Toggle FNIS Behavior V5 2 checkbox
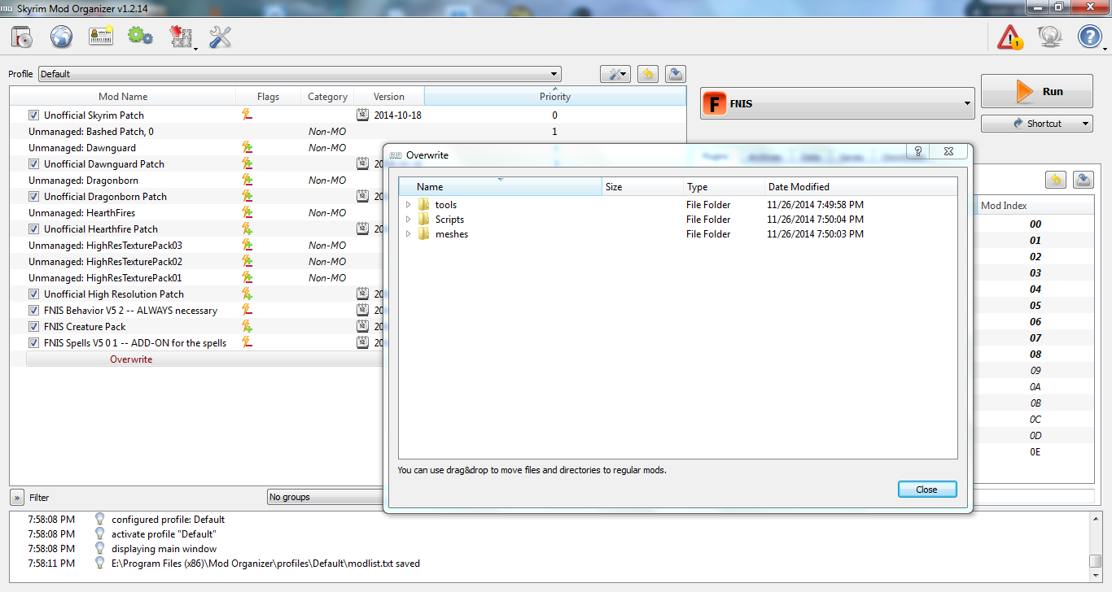 [x=33, y=311]
